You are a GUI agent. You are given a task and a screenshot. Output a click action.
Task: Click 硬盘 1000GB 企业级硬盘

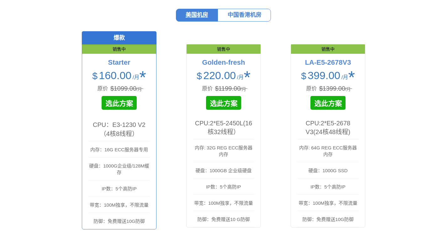(224, 171)
